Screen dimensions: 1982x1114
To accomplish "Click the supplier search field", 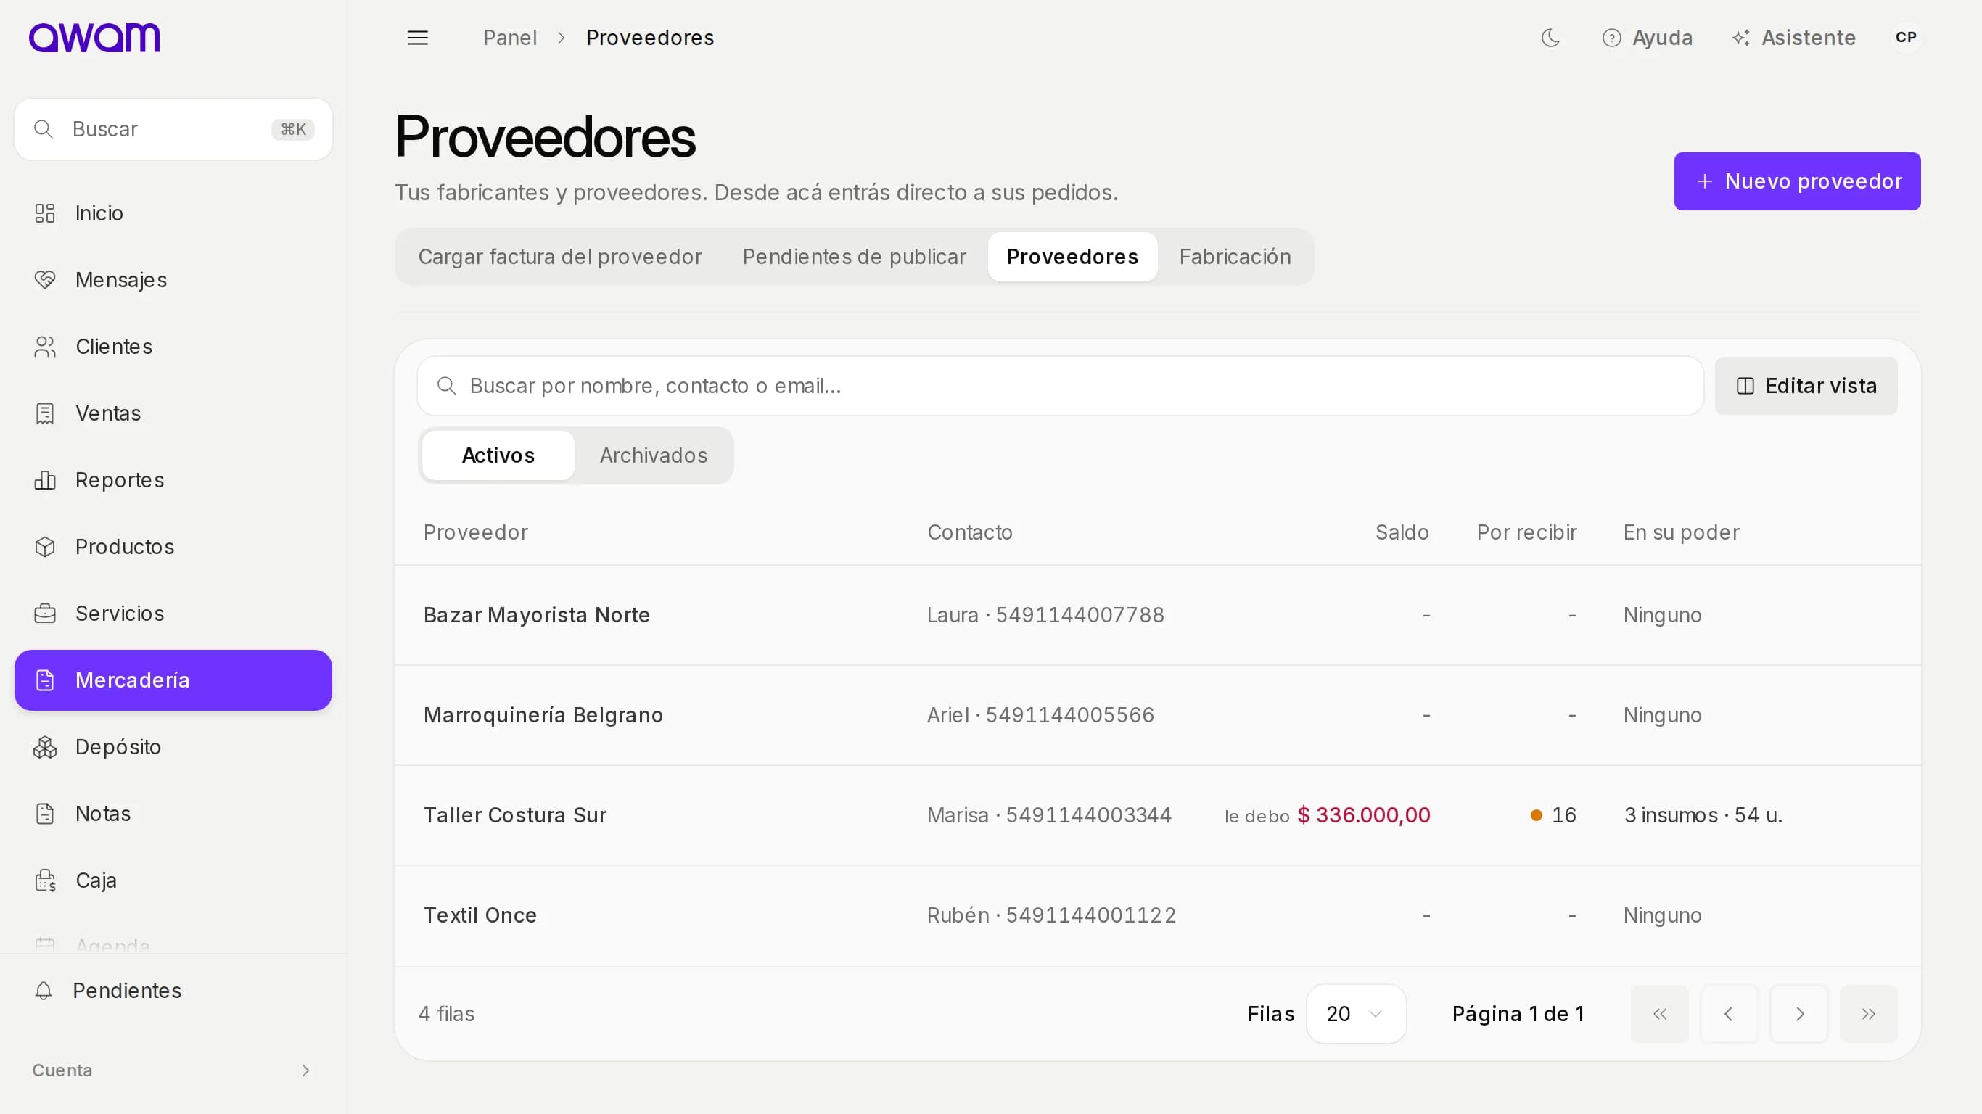I will click(1060, 385).
